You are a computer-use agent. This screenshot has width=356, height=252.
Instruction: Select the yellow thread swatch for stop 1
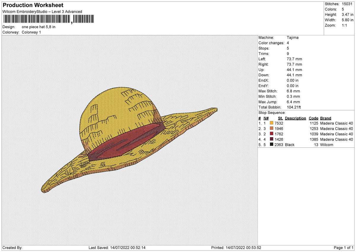point(271,123)
